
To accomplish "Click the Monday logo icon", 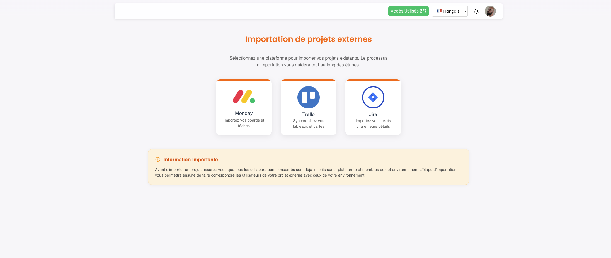I will 244,97.
